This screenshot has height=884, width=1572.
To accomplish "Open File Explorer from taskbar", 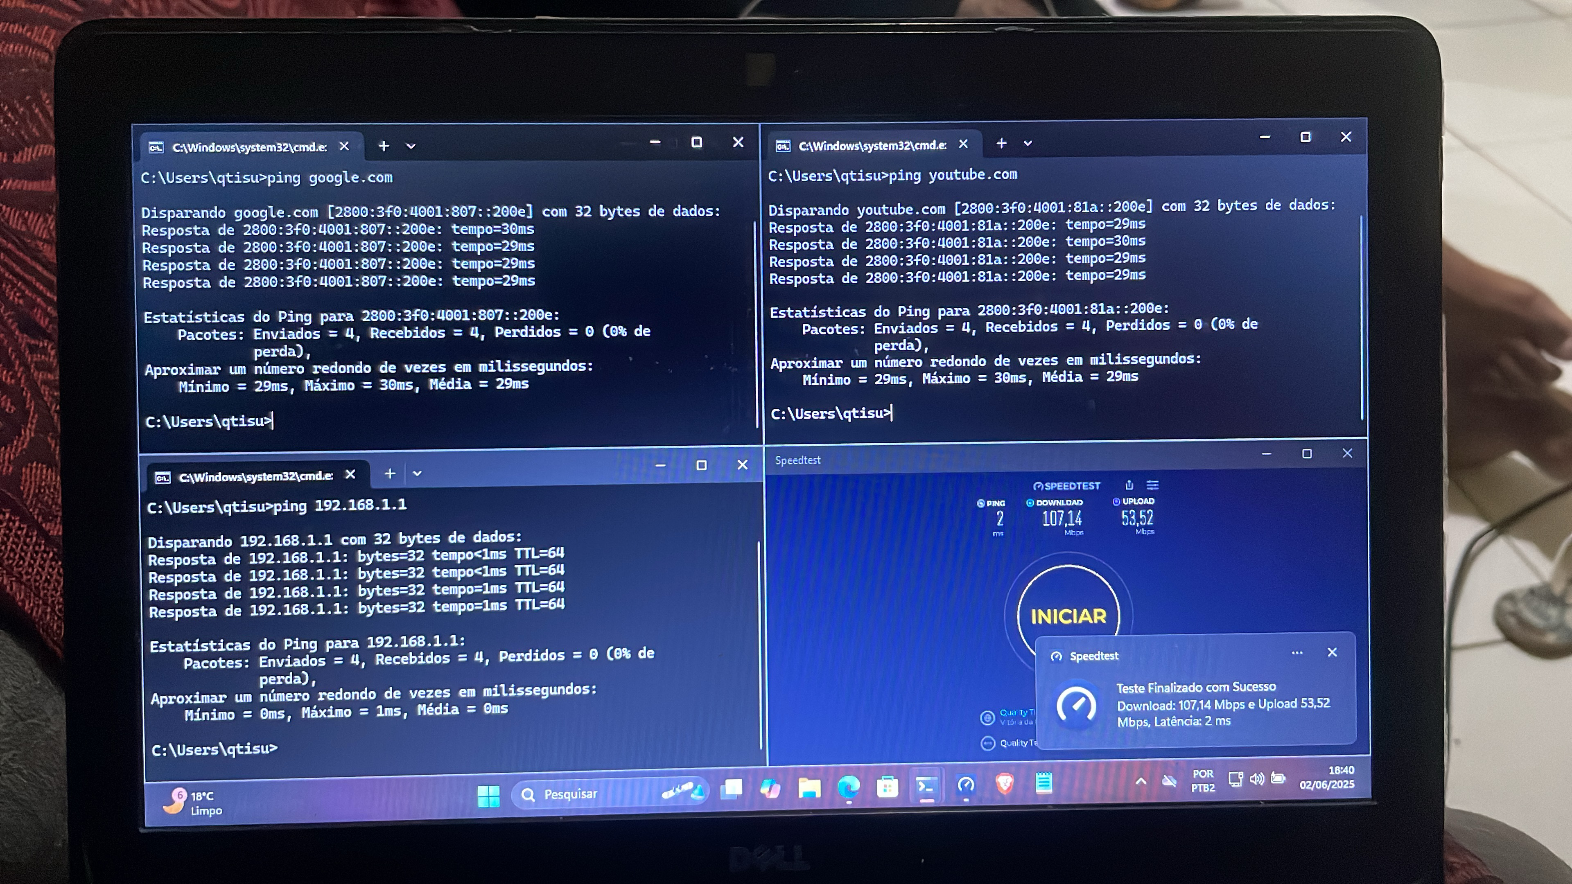I will coord(809,788).
